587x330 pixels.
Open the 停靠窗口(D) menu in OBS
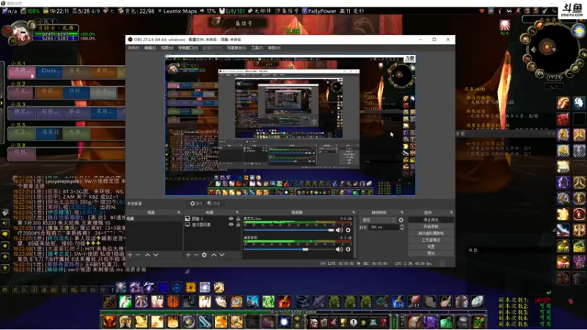tap(188, 48)
